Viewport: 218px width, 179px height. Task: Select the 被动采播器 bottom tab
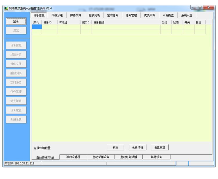point(73,157)
